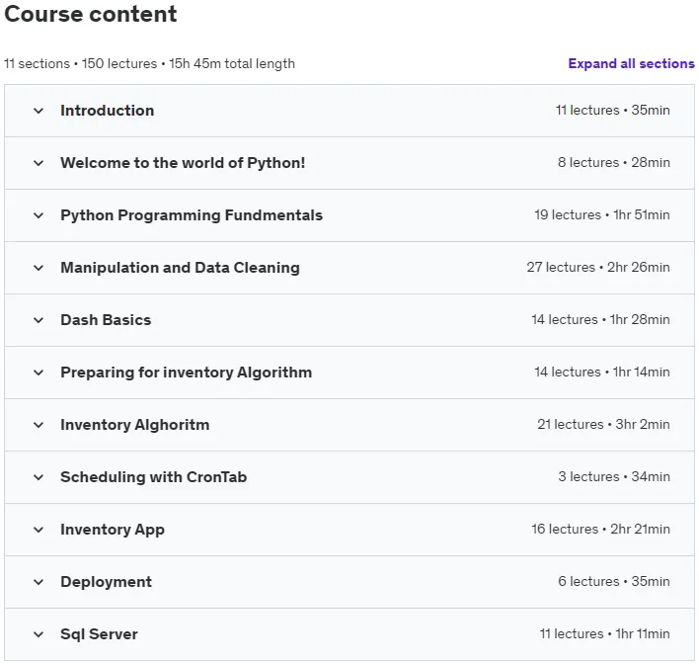The image size is (699, 664).
Task: Click the Inventory App chevron icon
Action: [x=39, y=530]
